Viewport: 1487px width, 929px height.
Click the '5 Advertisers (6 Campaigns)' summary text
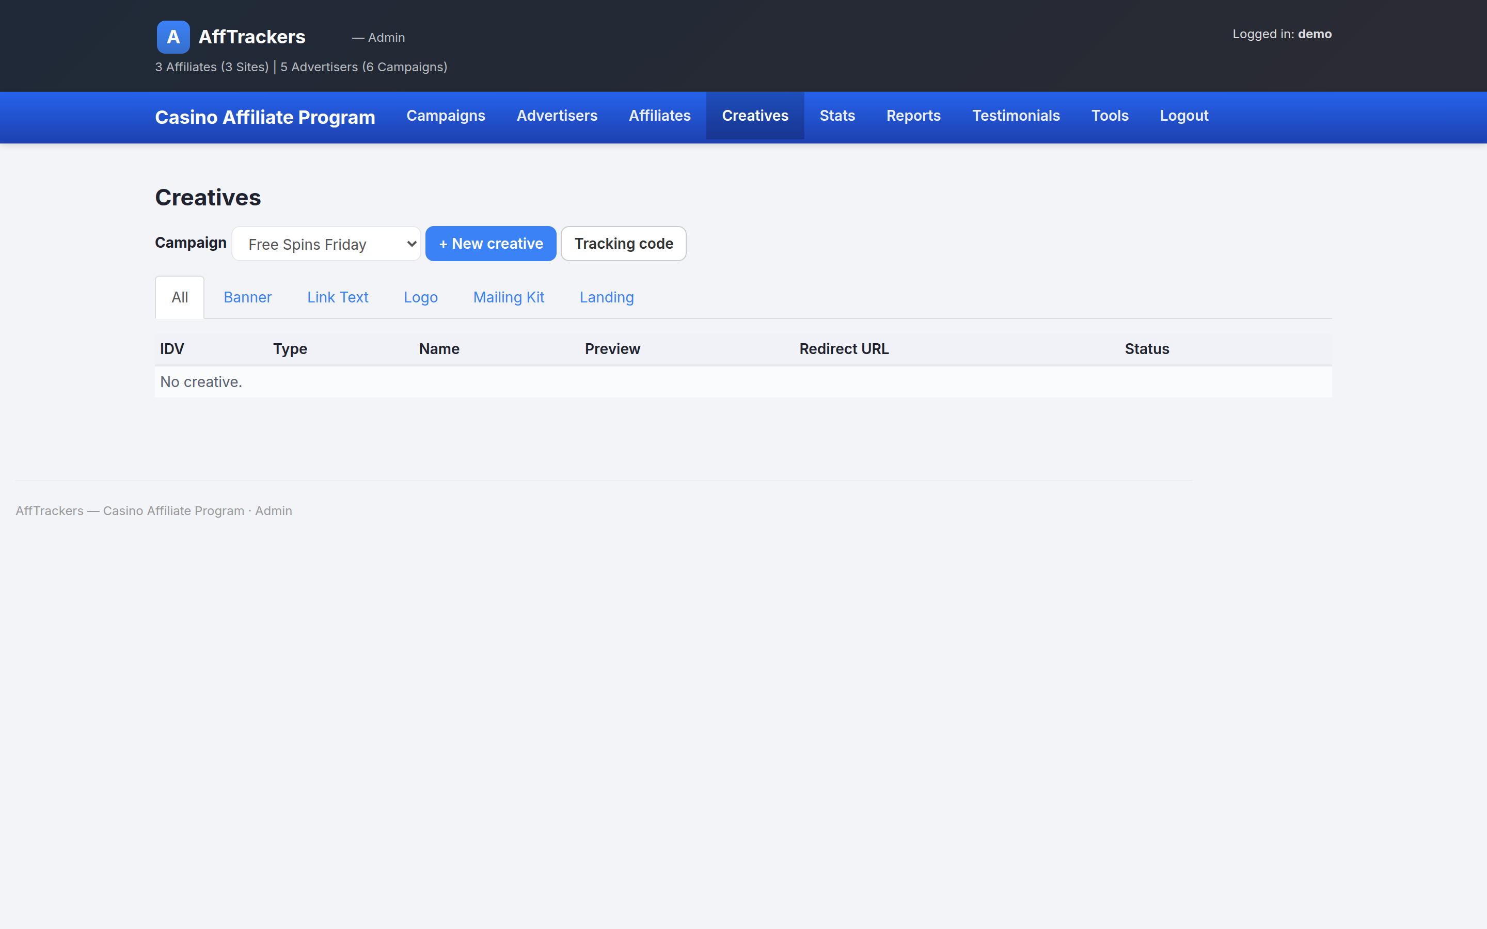click(x=364, y=67)
